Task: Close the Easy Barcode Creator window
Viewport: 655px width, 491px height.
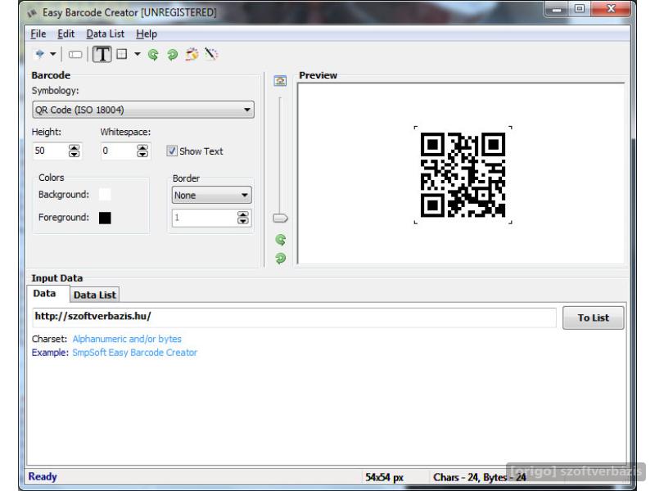Action: pos(611,9)
